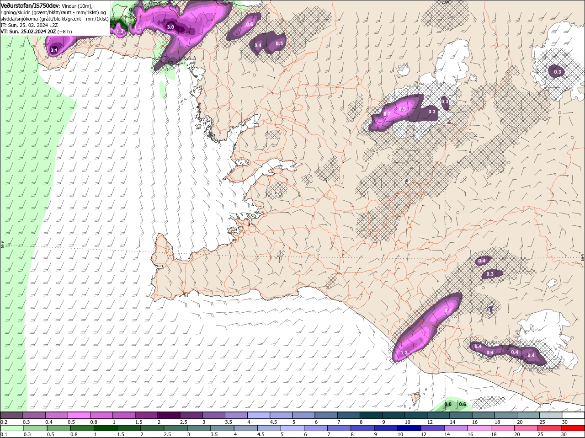Screen dimensions: 585x438
Task: Click the 0.5 precipitation value on the map
Action: (279, 44)
